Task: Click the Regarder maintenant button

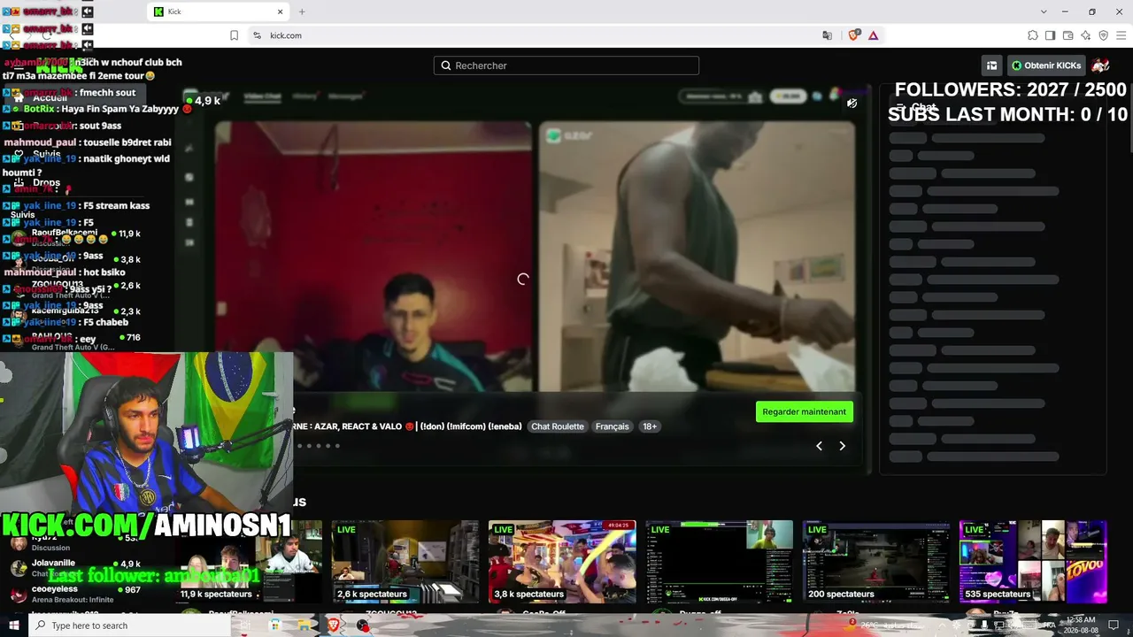Action: (805, 411)
